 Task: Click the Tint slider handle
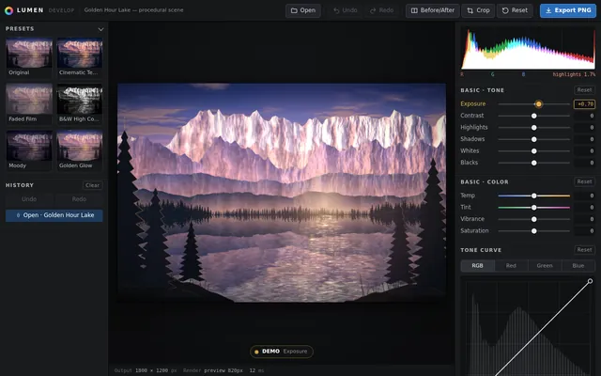pos(534,208)
